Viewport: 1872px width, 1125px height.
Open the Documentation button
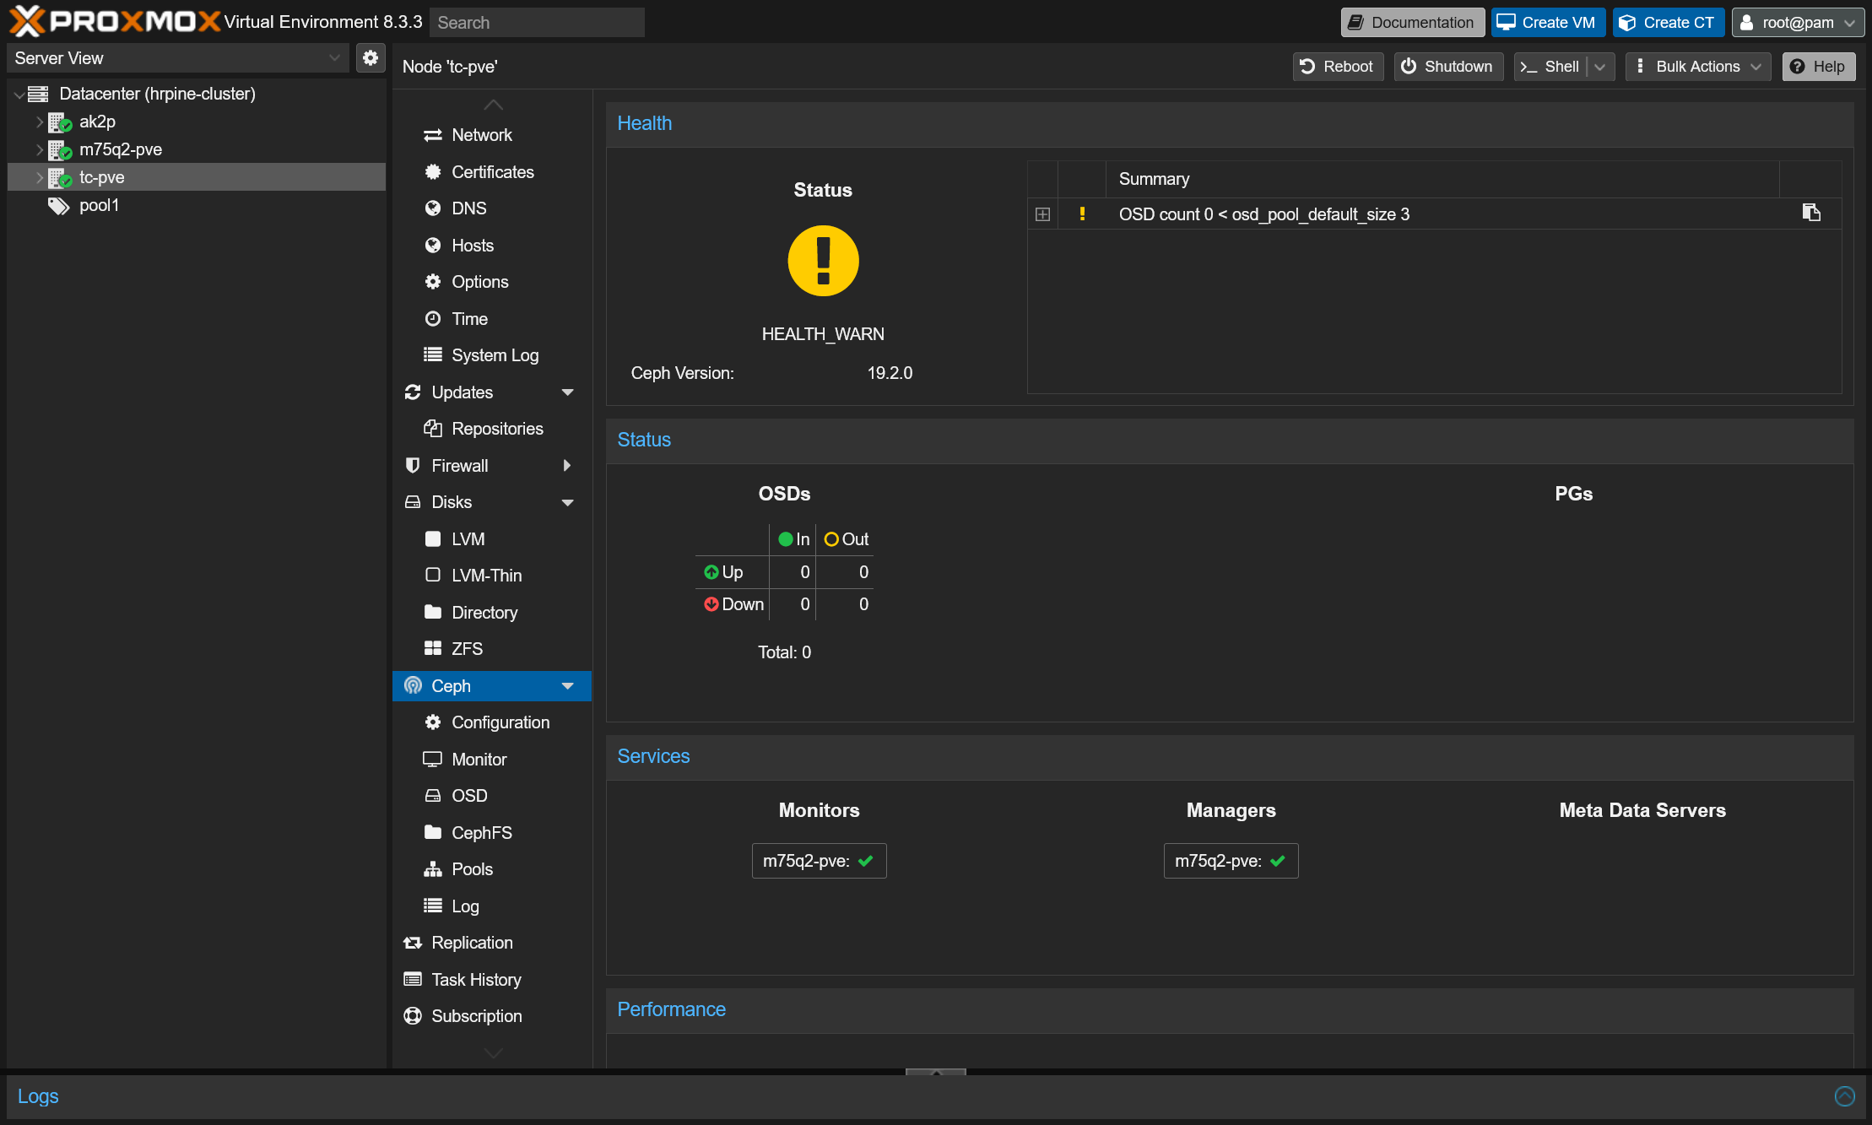(1412, 23)
